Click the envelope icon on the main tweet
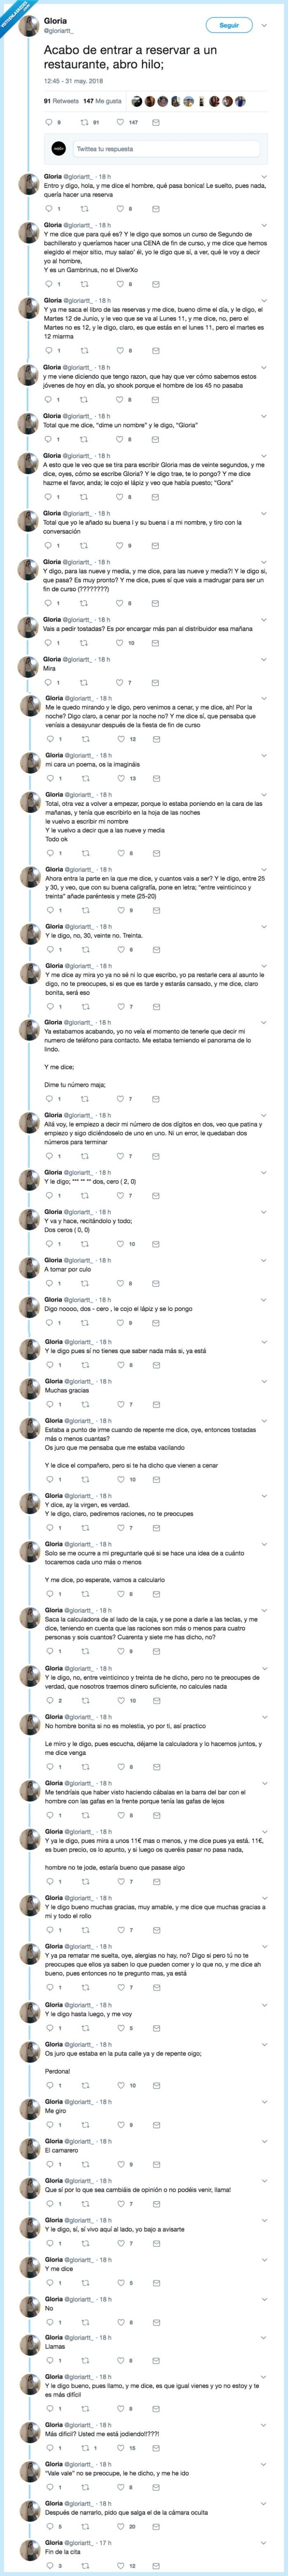The height and width of the screenshot is (2576, 288). (156, 122)
